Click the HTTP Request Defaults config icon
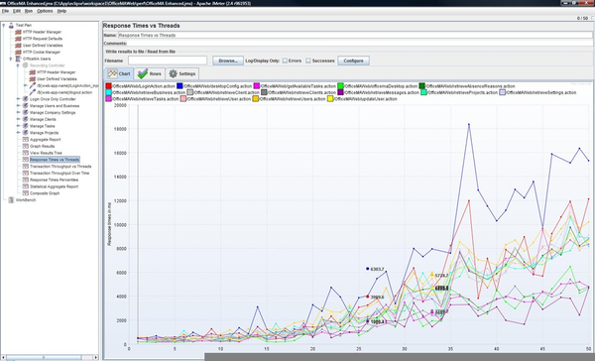 [18, 39]
